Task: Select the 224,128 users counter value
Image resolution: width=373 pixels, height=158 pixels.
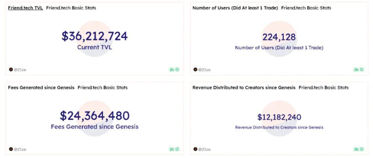Action: pos(279,37)
